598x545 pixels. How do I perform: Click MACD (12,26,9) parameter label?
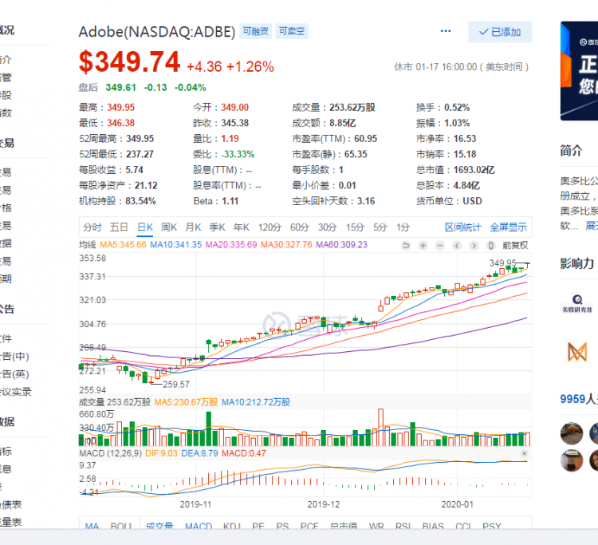click(111, 453)
